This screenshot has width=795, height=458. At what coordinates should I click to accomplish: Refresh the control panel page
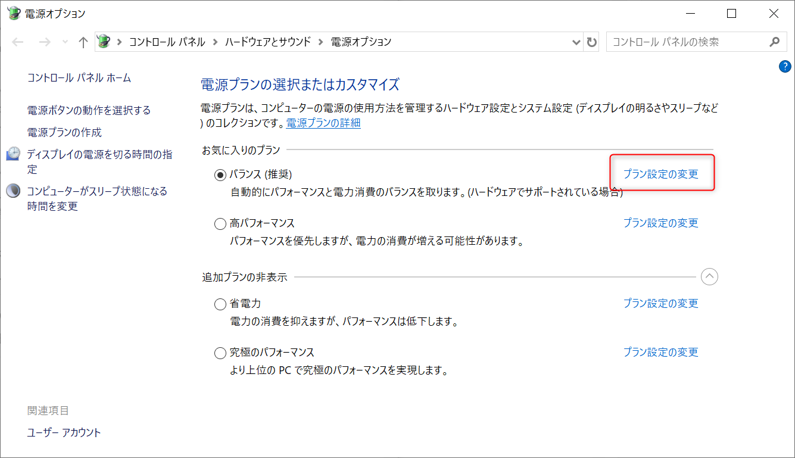[x=591, y=42]
